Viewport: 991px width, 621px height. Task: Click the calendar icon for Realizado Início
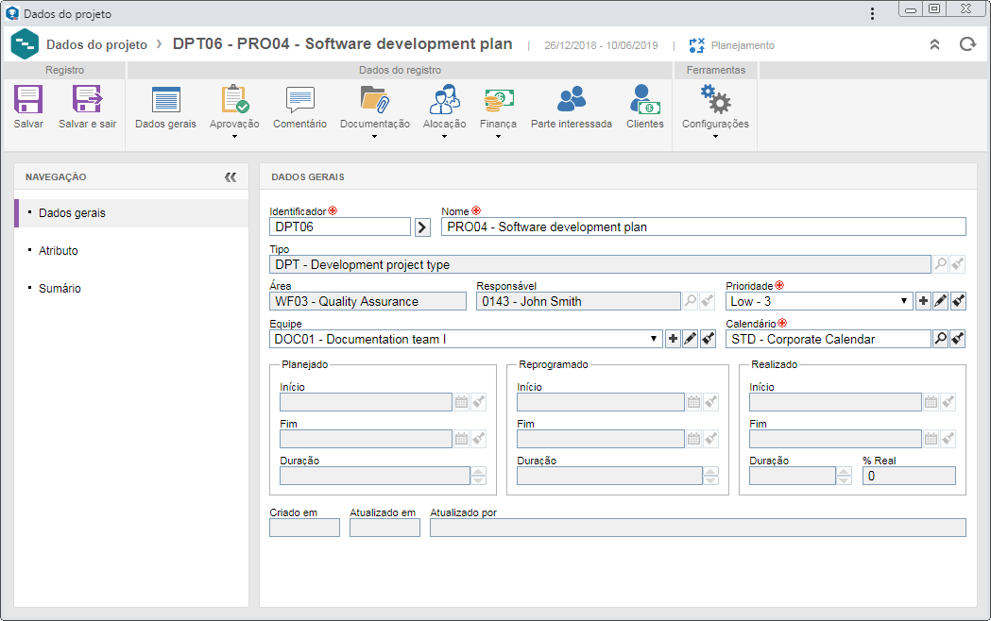click(931, 402)
